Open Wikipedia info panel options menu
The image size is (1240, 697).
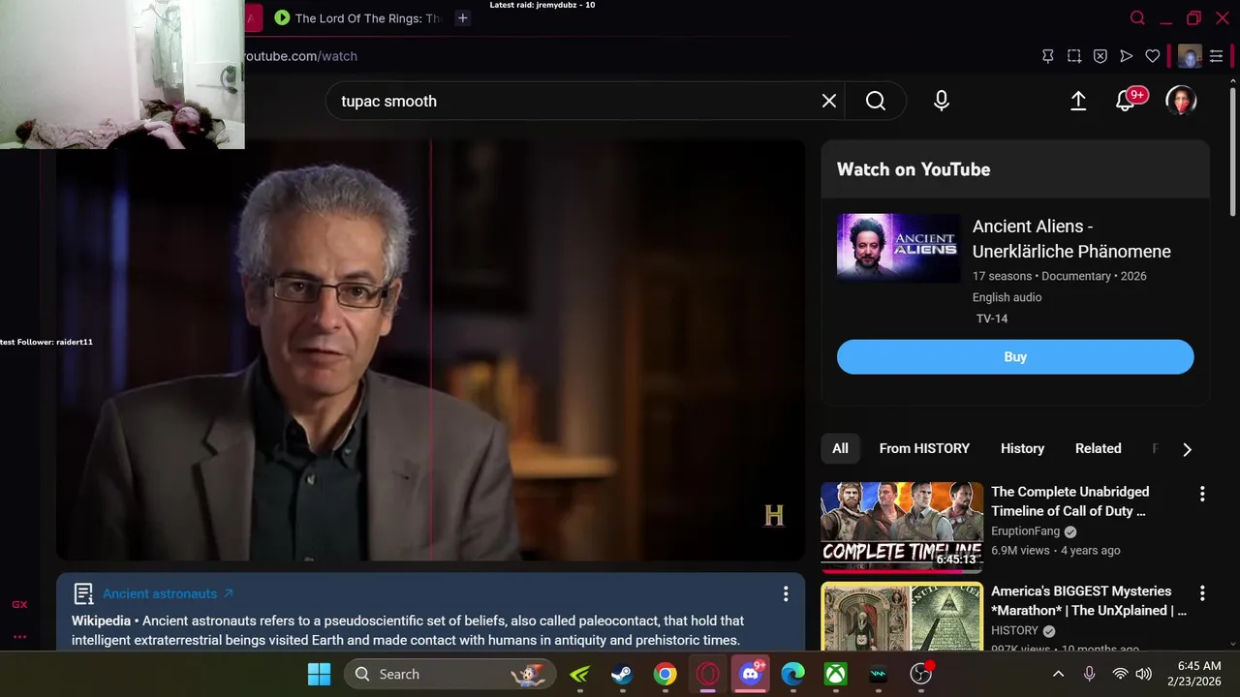(x=786, y=593)
